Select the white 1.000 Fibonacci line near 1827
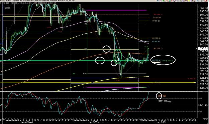The image size is (209, 124). point(117,74)
